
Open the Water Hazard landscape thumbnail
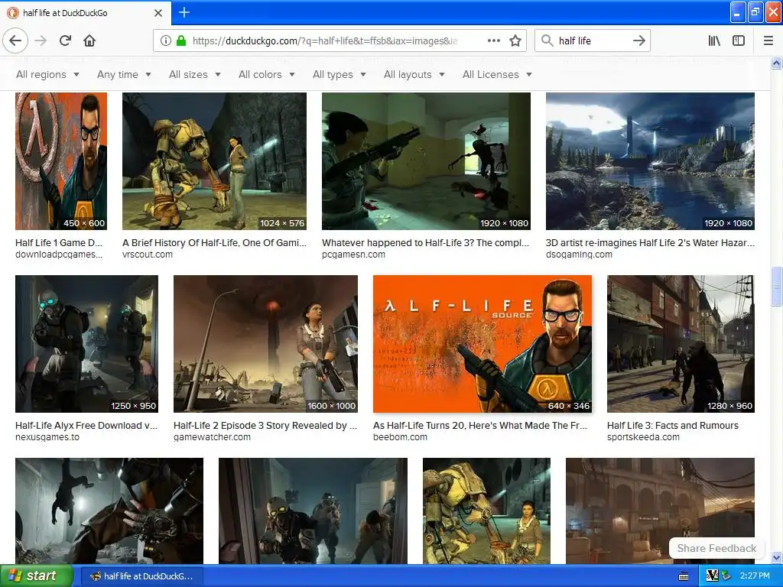click(650, 161)
